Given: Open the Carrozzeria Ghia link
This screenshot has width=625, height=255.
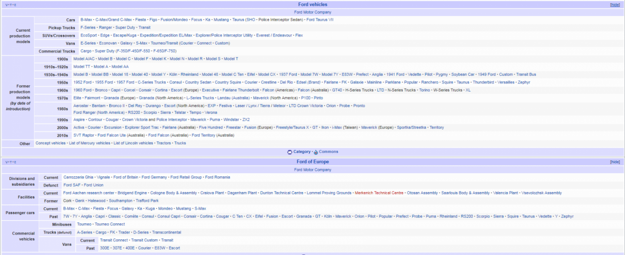Looking at the screenshot, I should (x=78, y=177).
